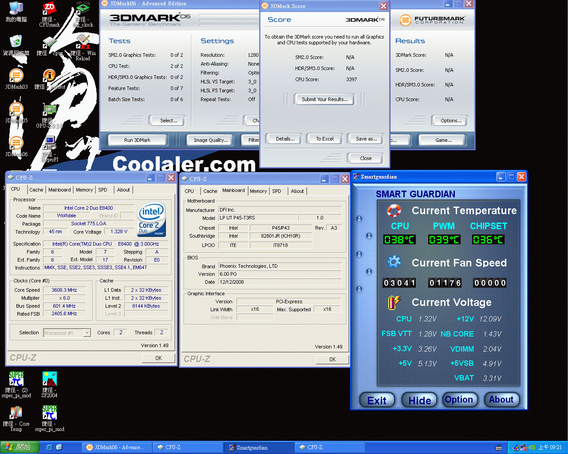The width and height of the screenshot is (568, 454).
Task: Click the To Excel button
Action: click(325, 139)
